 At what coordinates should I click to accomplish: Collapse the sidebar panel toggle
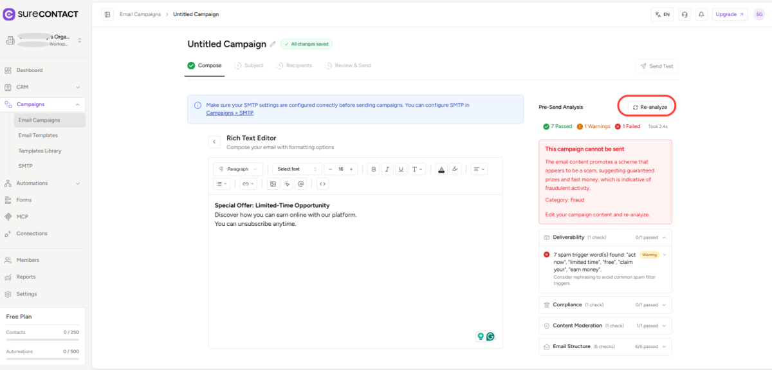[107, 14]
